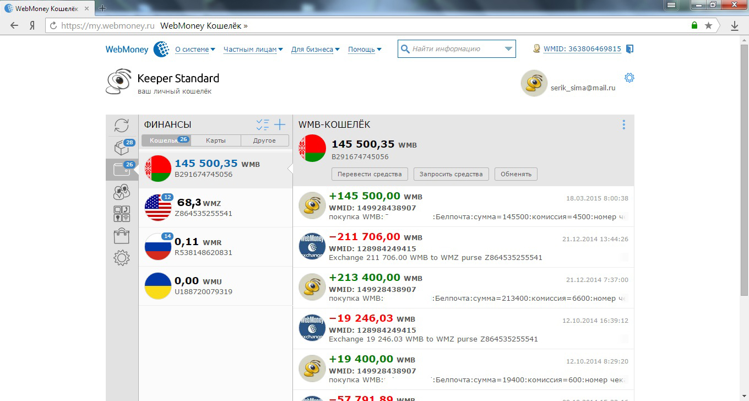Viewport: 749px width, 401px height.
Task: Open the +19 400,00 WMB transaction
Action: pos(463,370)
